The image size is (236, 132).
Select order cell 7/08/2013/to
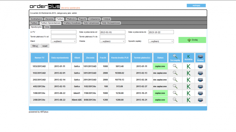(90, 93)
